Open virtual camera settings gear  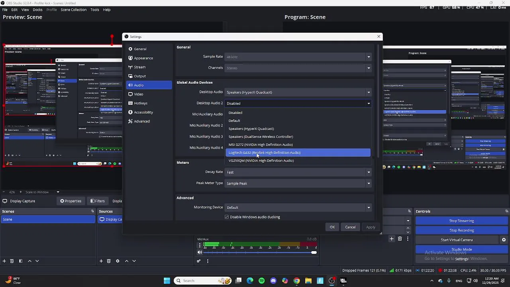click(504, 240)
